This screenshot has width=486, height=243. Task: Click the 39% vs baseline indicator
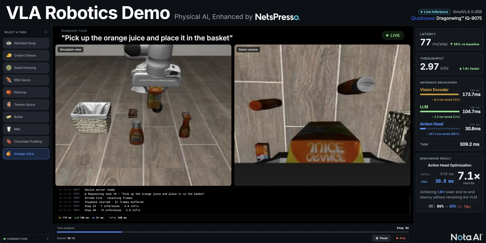pos(464,44)
